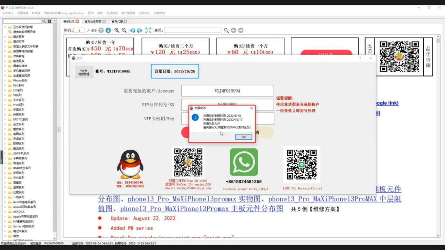Image resolution: width=445 pixels, height=250 pixels.
Task: Toggle fit-to-screen view icon
Action: (148, 30)
